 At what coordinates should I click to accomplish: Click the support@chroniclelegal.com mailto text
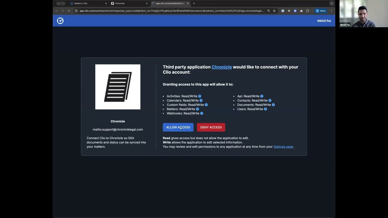click(118, 129)
